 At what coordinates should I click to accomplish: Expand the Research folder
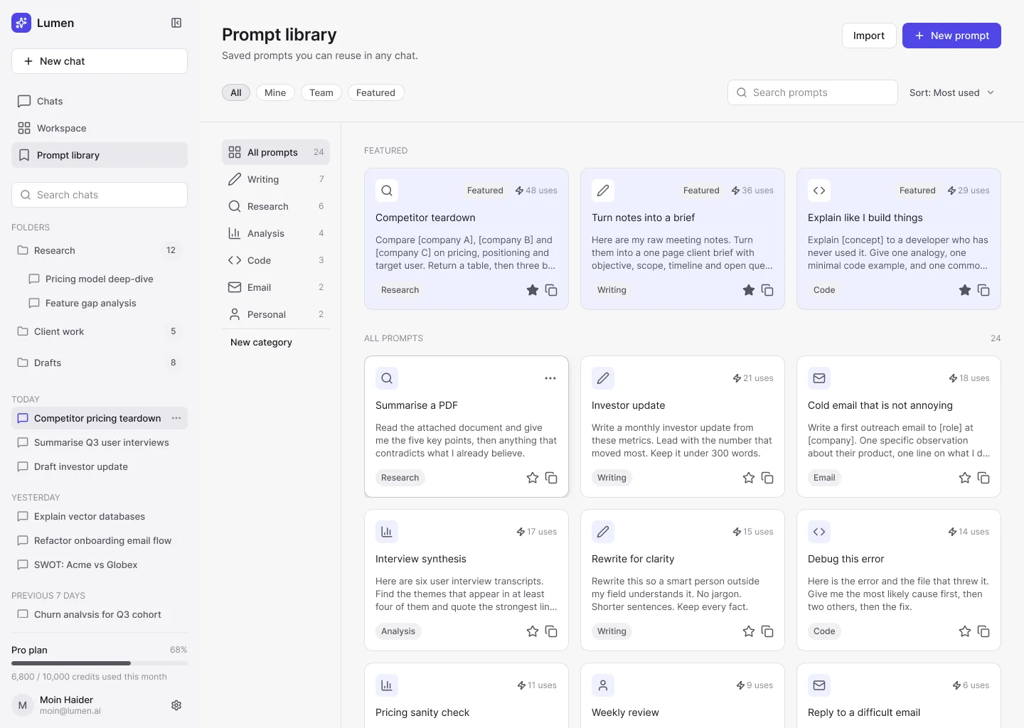[x=100, y=250]
